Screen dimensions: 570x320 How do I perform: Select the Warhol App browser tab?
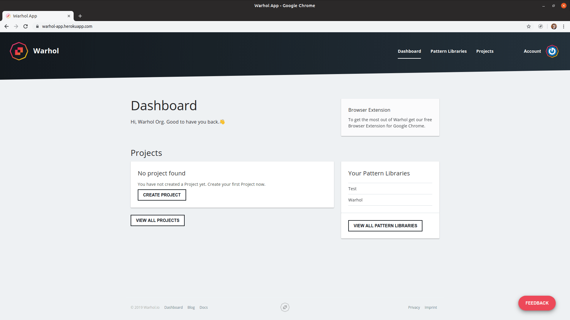tap(38, 16)
